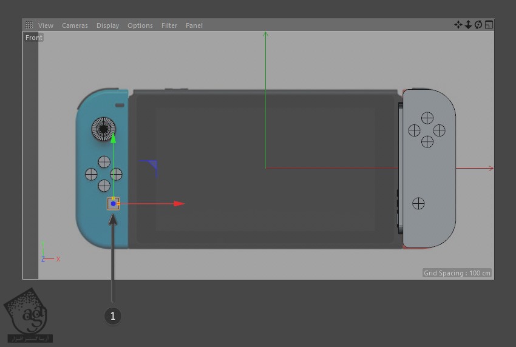Click the move camera viewport icon
Screen dimensions: 516x347
coord(458,25)
